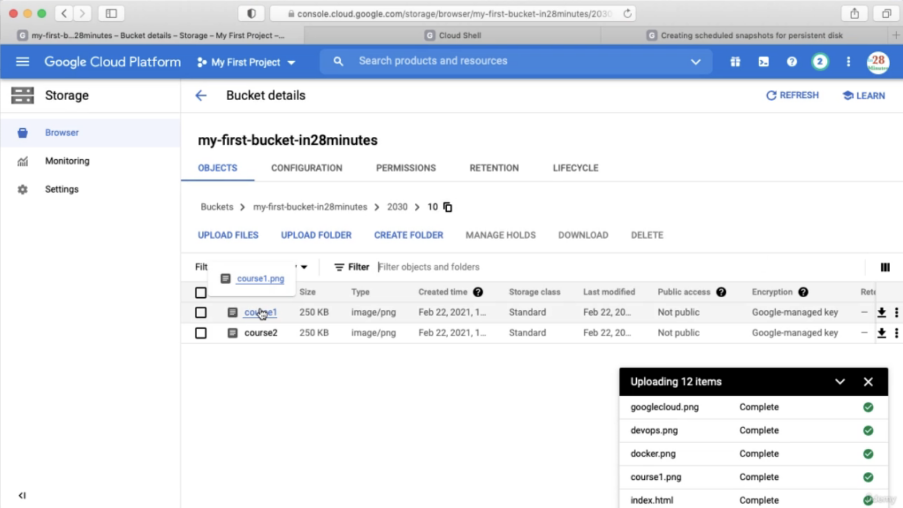Click the LEARN button
The width and height of the screenshot is (903, 508).
tap(864, 95)
